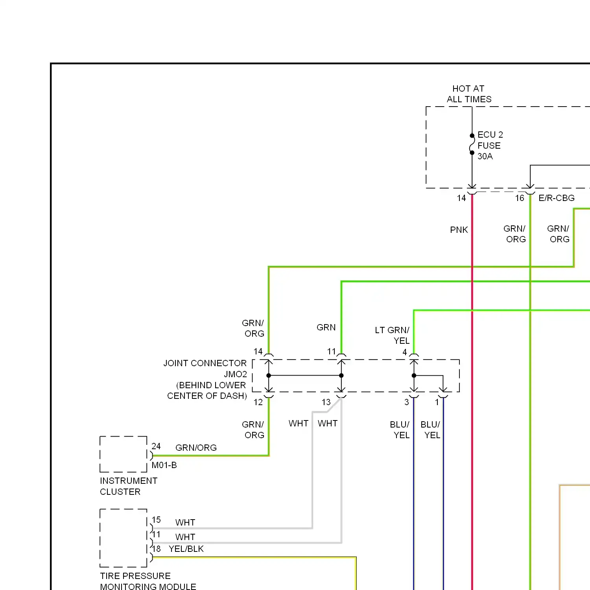
Task: Select the "ECU 2 FUSE 30A" label
Action: [x=490, y=146]
